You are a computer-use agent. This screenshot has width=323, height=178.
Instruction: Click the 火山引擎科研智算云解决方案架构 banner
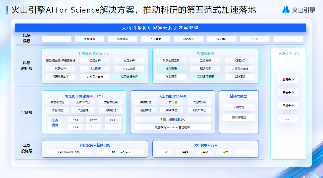pos(160,28)
